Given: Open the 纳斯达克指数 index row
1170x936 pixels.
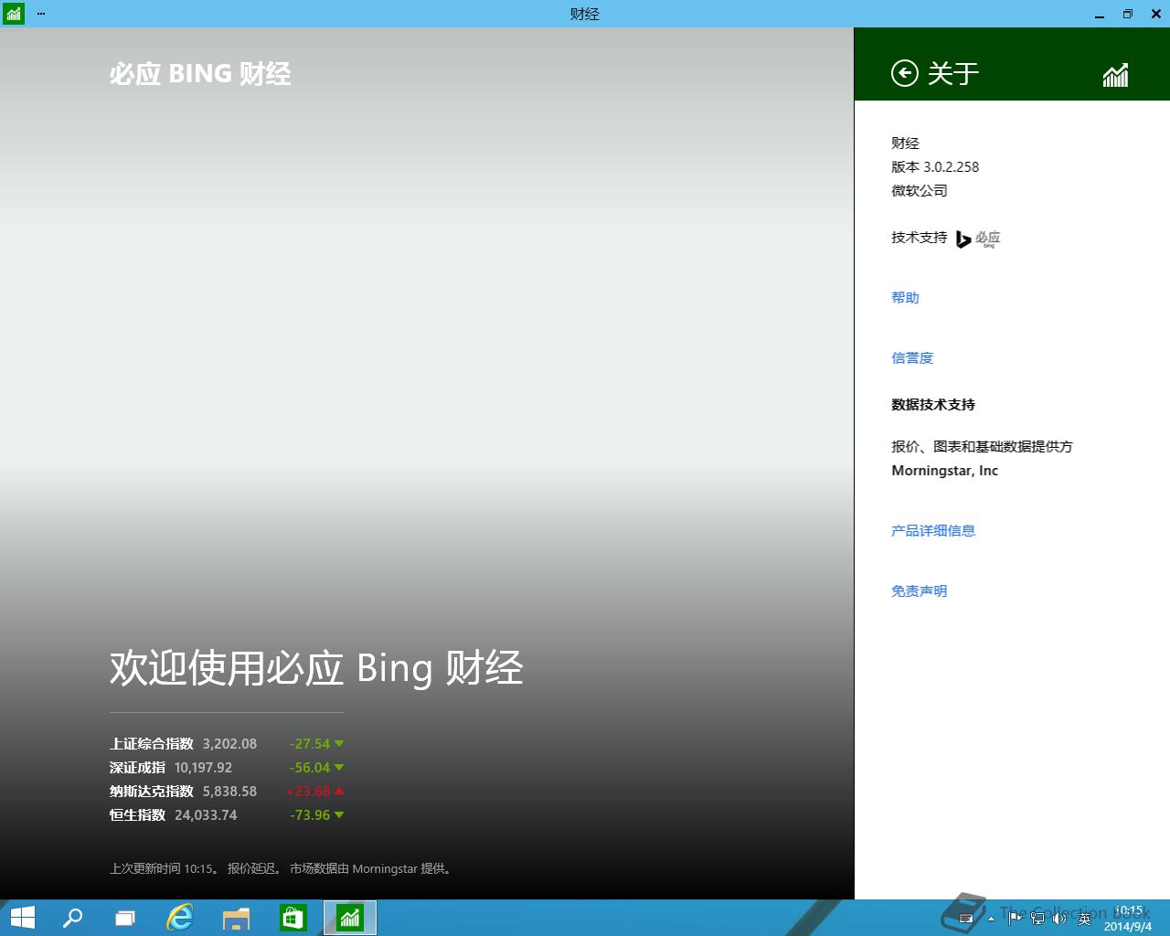Looking at the screenshot, I should (227, 791).
